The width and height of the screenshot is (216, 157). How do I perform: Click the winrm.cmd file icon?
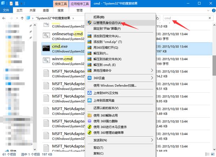tap(46, 60)
